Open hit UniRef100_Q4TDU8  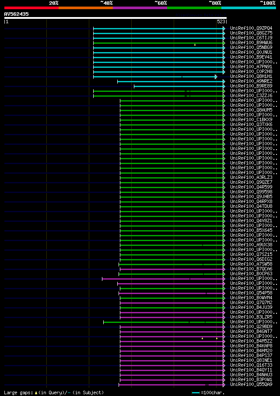click(251, 207)
